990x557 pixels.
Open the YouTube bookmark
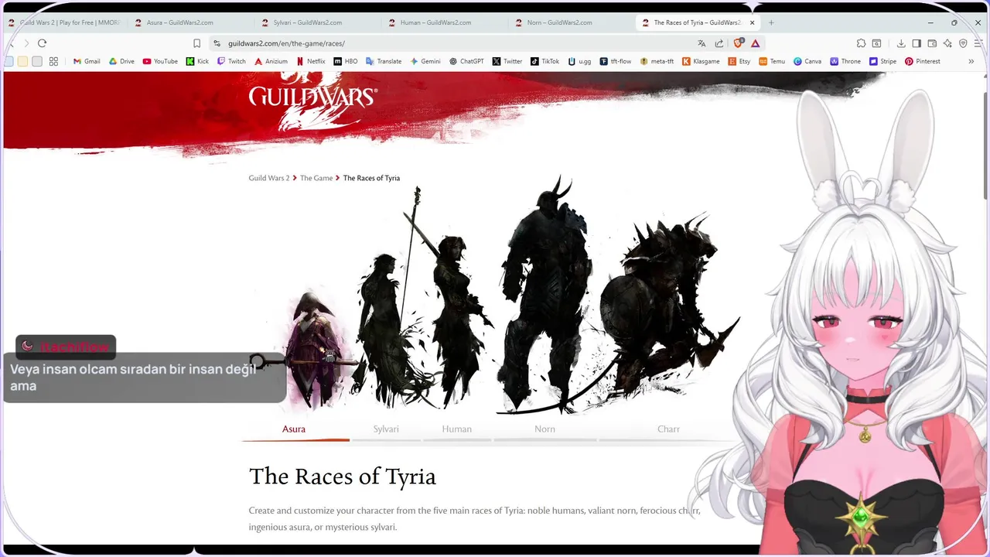coord(160,61)
